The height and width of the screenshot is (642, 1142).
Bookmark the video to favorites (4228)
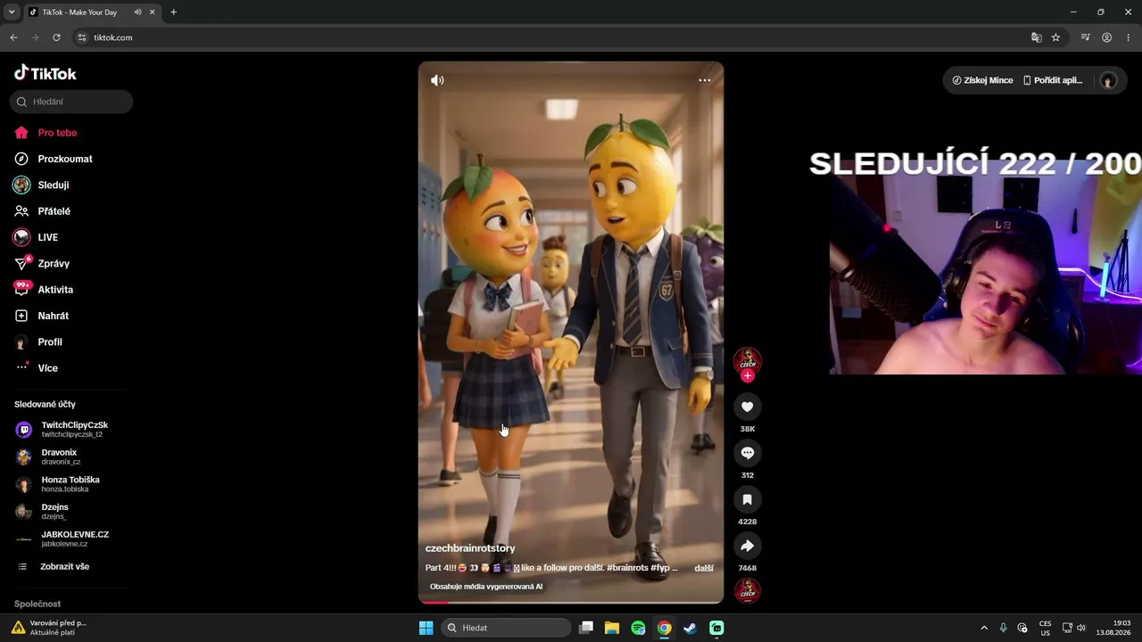(748, 499)
